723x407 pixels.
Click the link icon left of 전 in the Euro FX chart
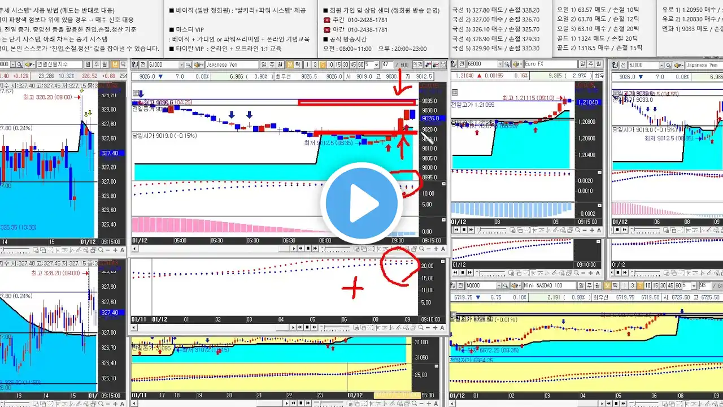454,64
